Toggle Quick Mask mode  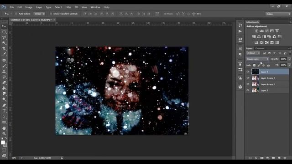click(4, 150)
